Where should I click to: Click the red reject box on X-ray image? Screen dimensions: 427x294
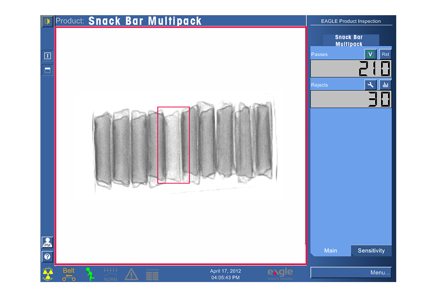(x=174, y=145)
